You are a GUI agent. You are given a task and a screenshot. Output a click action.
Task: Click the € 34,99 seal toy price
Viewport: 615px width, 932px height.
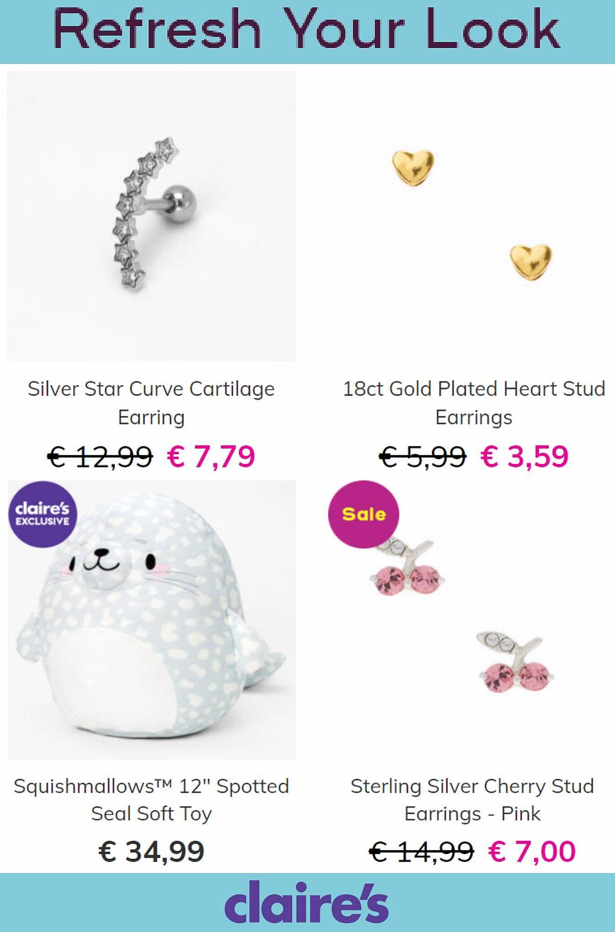[x=152, y=851]
